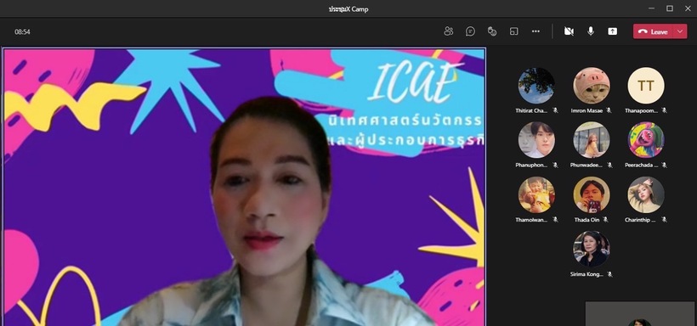Select Phunwadee... participant avatar
The image size is (697, 326).
592,140
